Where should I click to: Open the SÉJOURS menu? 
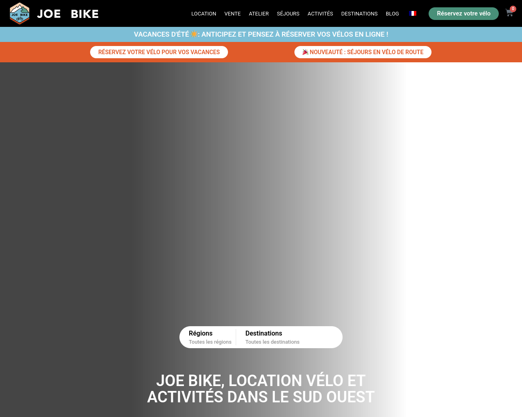pos(288,13)
